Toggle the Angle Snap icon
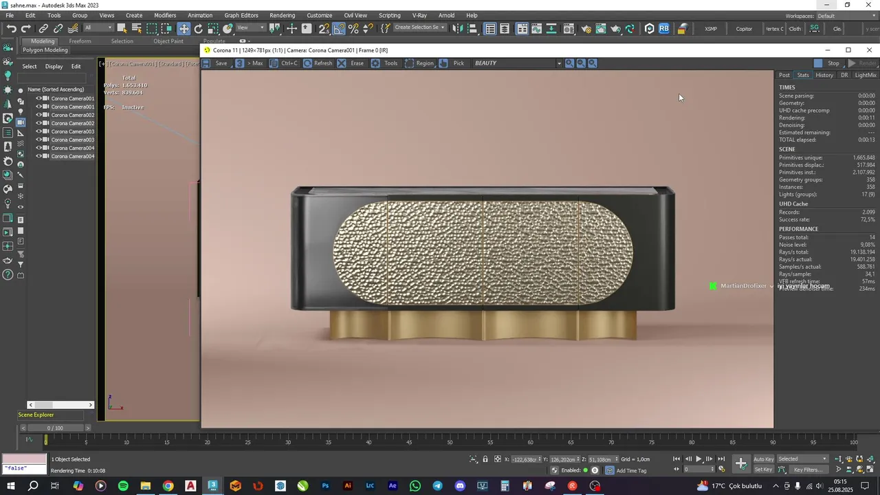Screen dimensions: 880x495 338,28
